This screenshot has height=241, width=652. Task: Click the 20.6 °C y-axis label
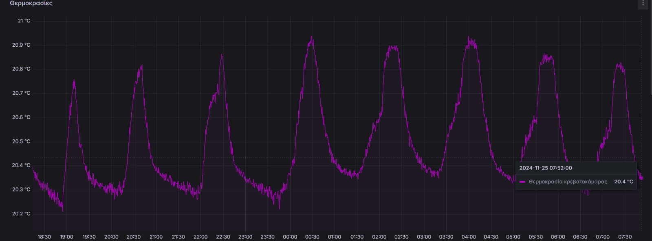21,117
